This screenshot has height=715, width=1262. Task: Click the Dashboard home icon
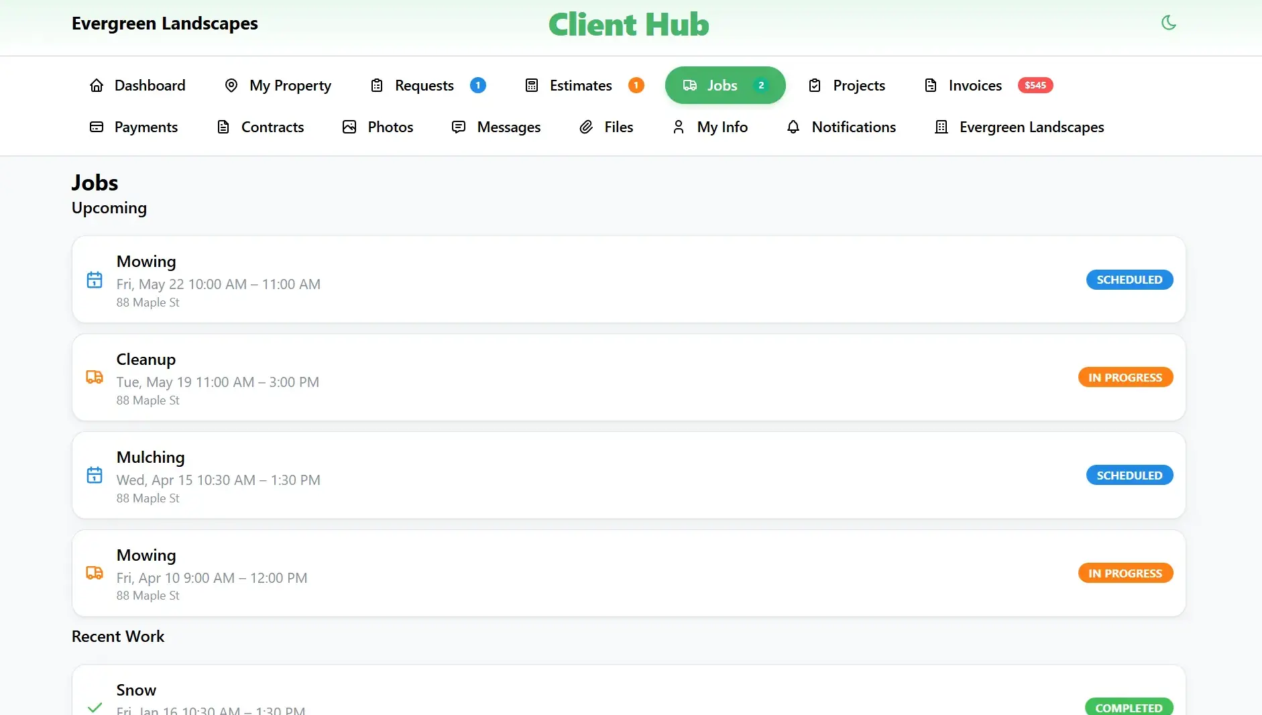coord(97,85)
